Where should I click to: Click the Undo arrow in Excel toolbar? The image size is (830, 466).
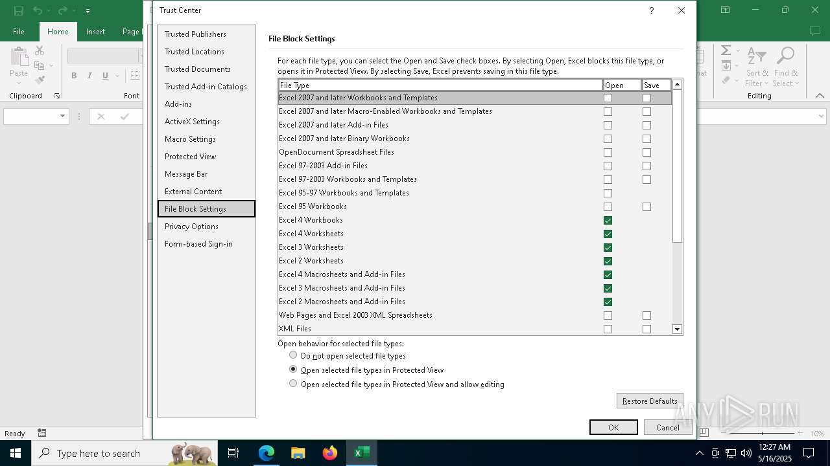click(x=38, y=10)
